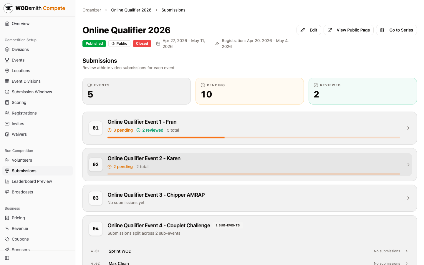Click Online Qualifier 2026 breadcrumb link
This screenshot has width=424, height=265.
click(x=131, y=10)
